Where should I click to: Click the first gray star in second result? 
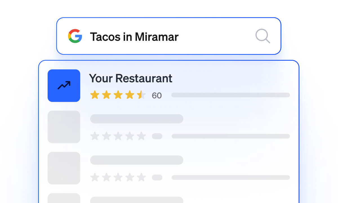(x=95, y=136)
